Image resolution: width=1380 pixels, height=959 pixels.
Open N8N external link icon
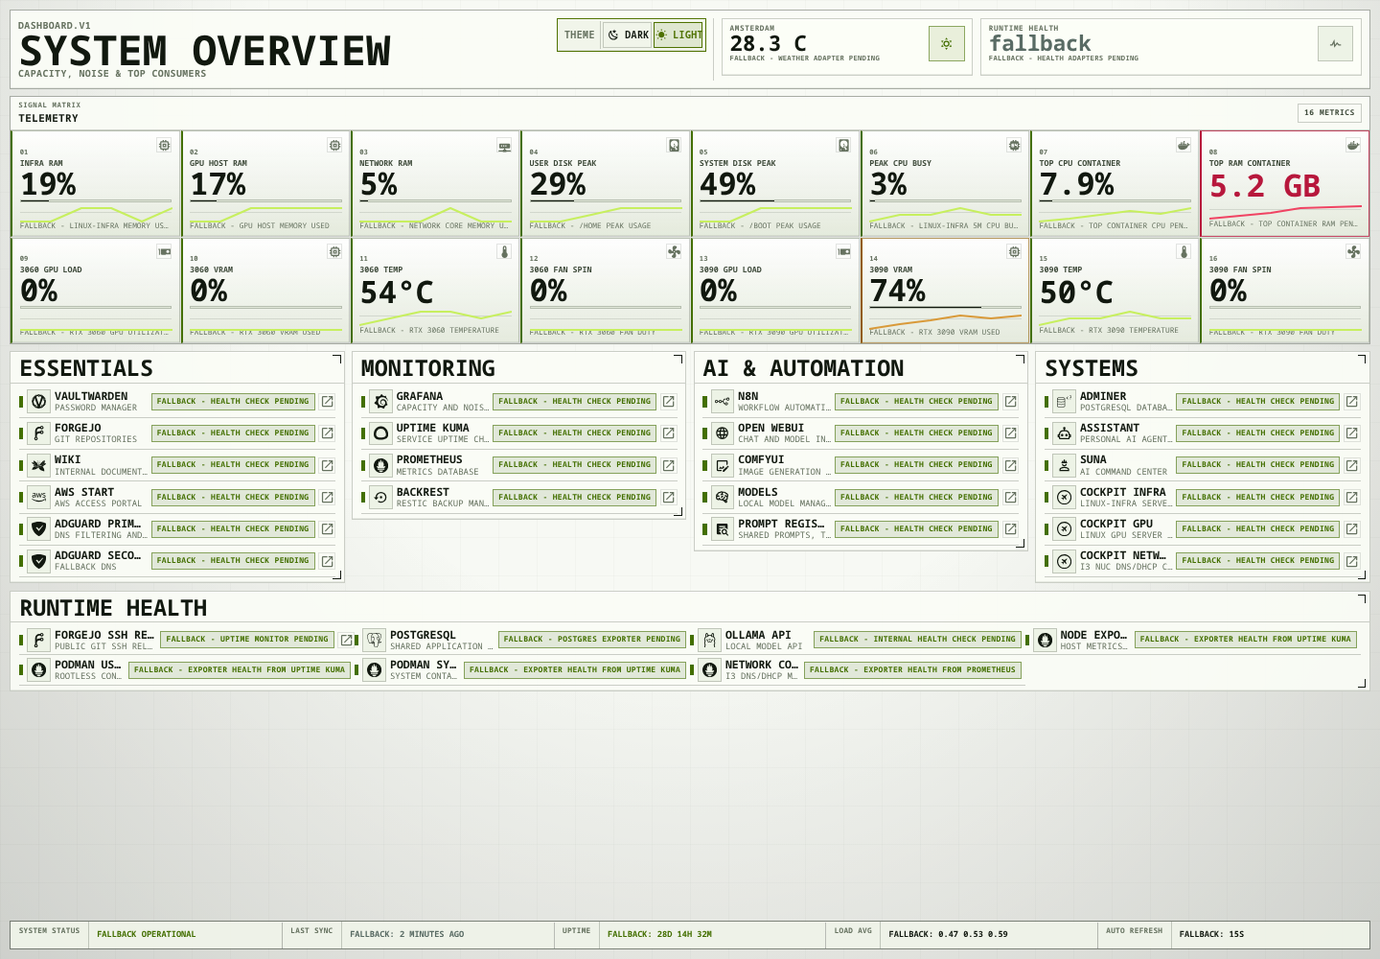point(1010,402)
